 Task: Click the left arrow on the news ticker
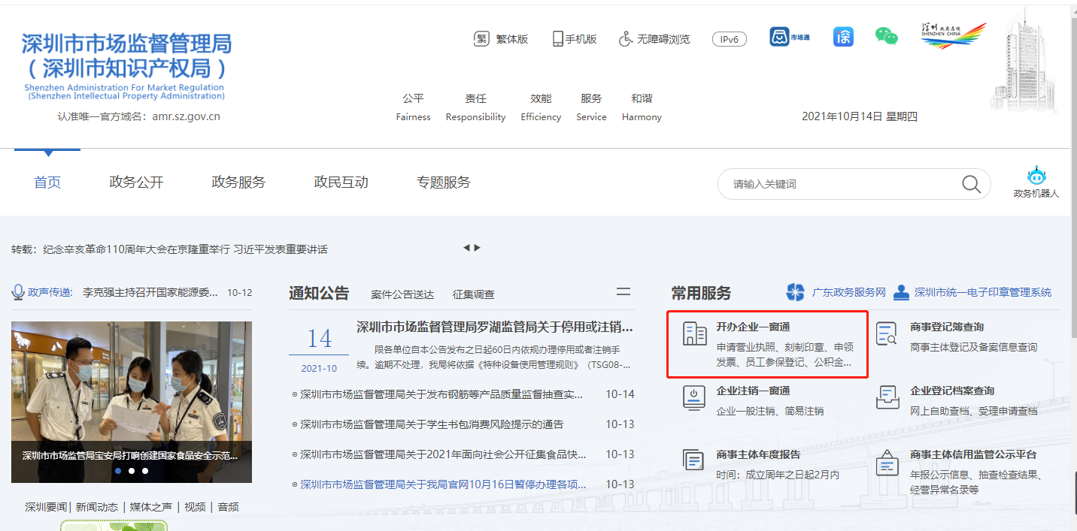click(467, 247)
